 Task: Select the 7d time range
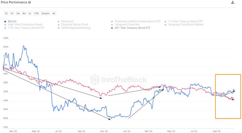tap(6, 13)
